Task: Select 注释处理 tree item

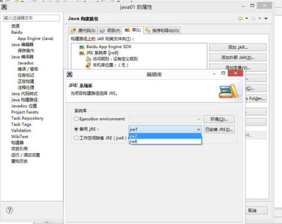Action: coord(26,87)
